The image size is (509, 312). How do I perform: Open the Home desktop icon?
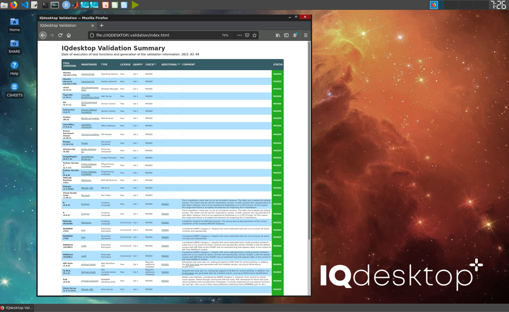tap(14, 25)
